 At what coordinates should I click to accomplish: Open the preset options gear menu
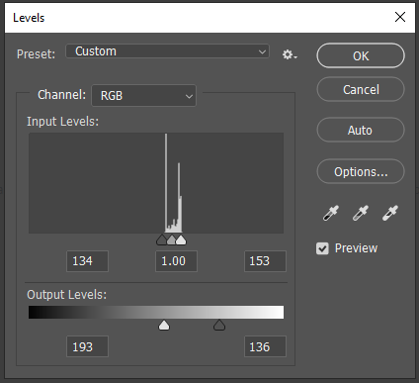(x=290, y=54)
